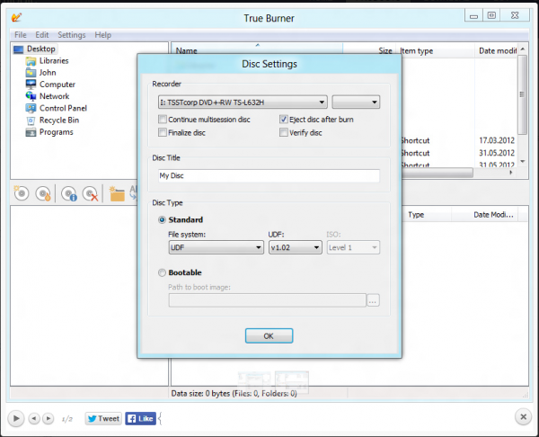The height and width of the screenshot is (437, 539).
Task: Close the image viewer with X button
Action: (x=523, y=417)
